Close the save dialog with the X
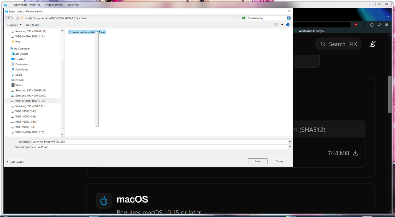Screen dimensions: 395x217 point(289,11)
